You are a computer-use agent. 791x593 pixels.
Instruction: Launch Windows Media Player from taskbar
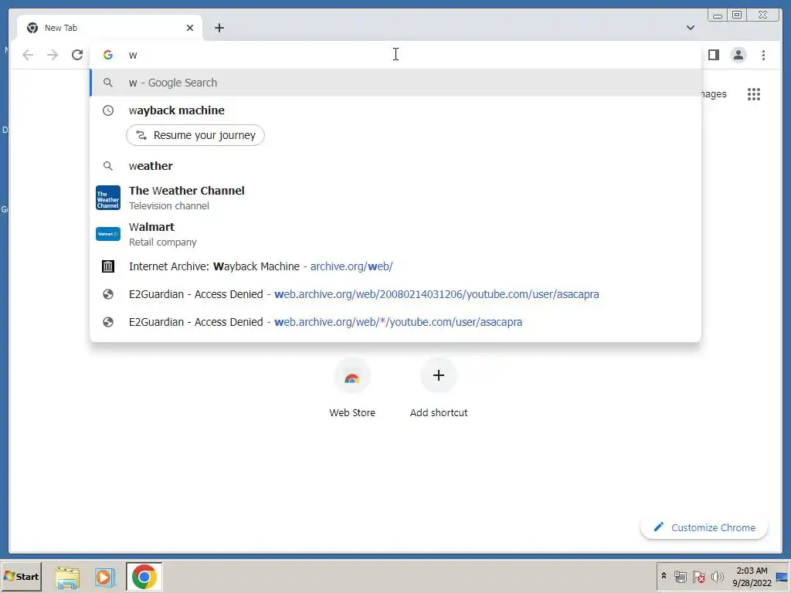[x=105, y=577]
